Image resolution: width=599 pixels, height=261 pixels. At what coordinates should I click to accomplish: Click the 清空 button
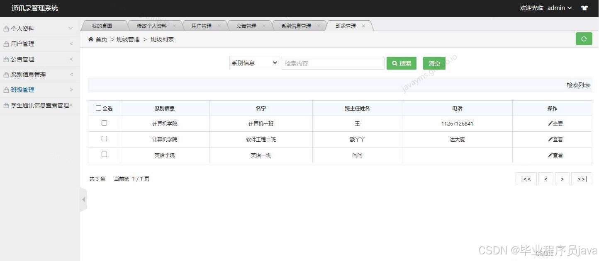pos(434,63)
